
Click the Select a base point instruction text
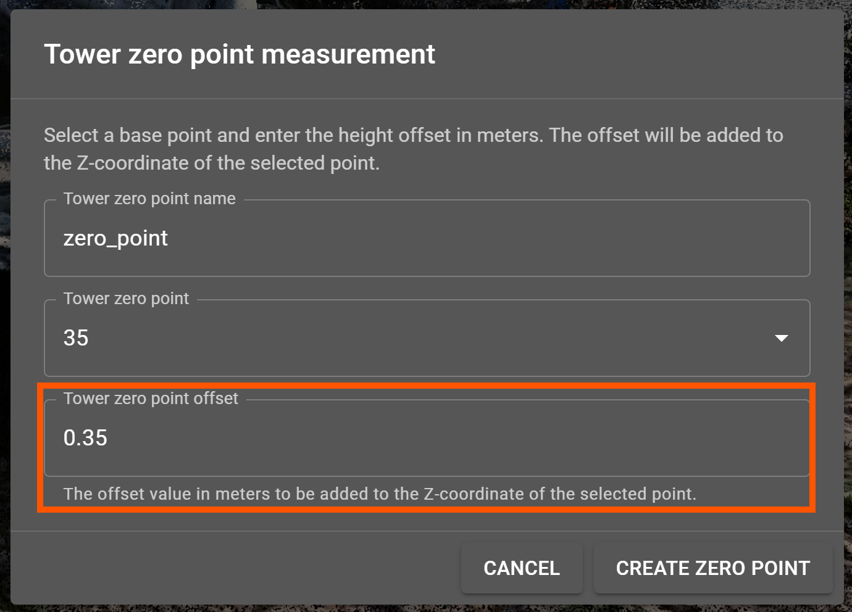(x=414, y=149)
